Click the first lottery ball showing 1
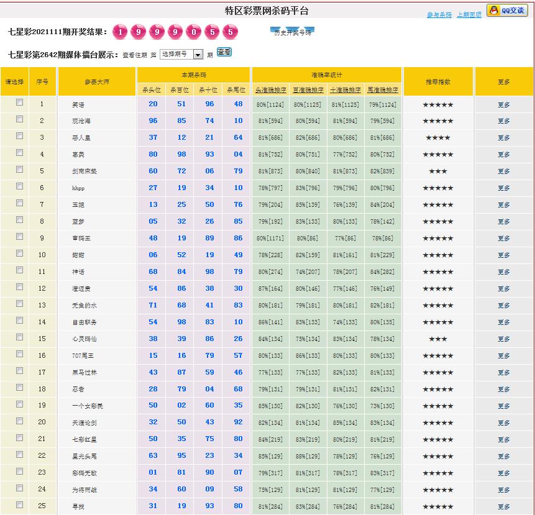Screen dimensions: 535x515 pyautogui.click(x=121, y=32)
